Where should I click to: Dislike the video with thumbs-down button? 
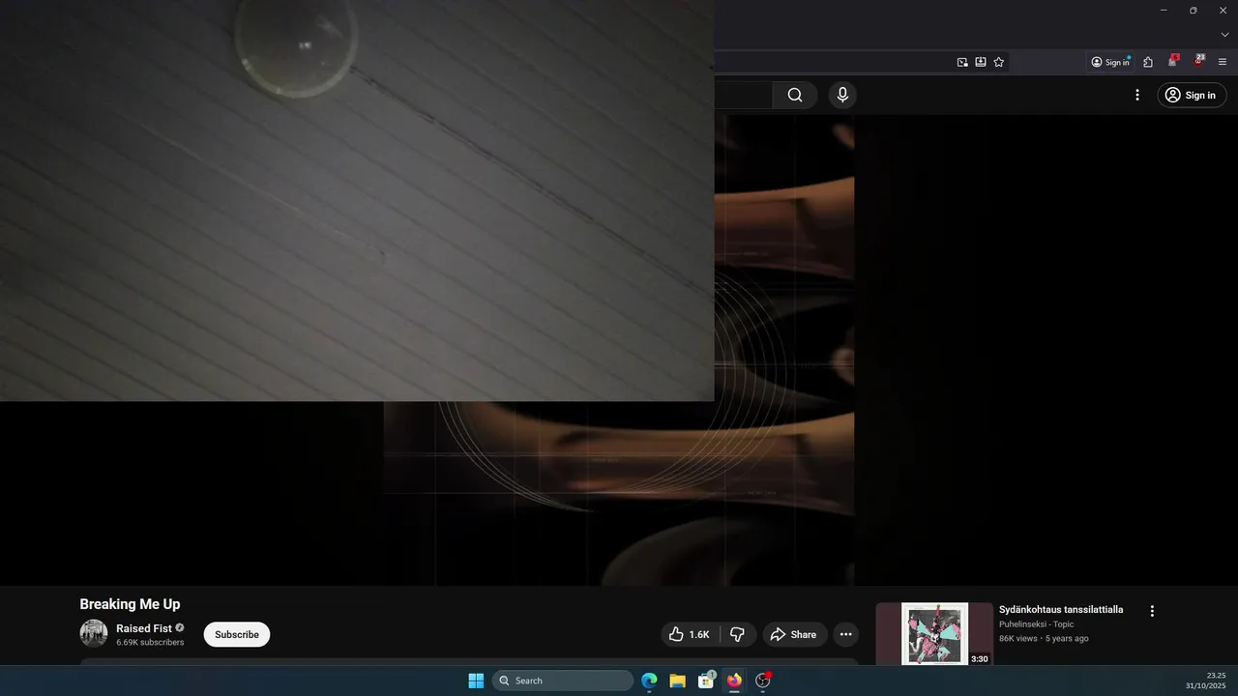pos(738,634)
